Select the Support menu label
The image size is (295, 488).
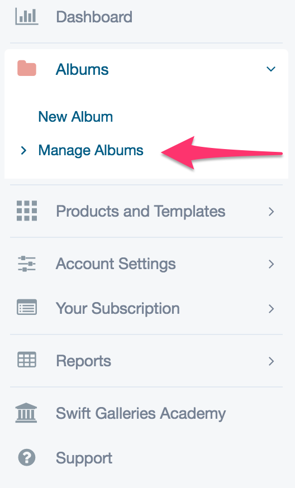point(84,458)
